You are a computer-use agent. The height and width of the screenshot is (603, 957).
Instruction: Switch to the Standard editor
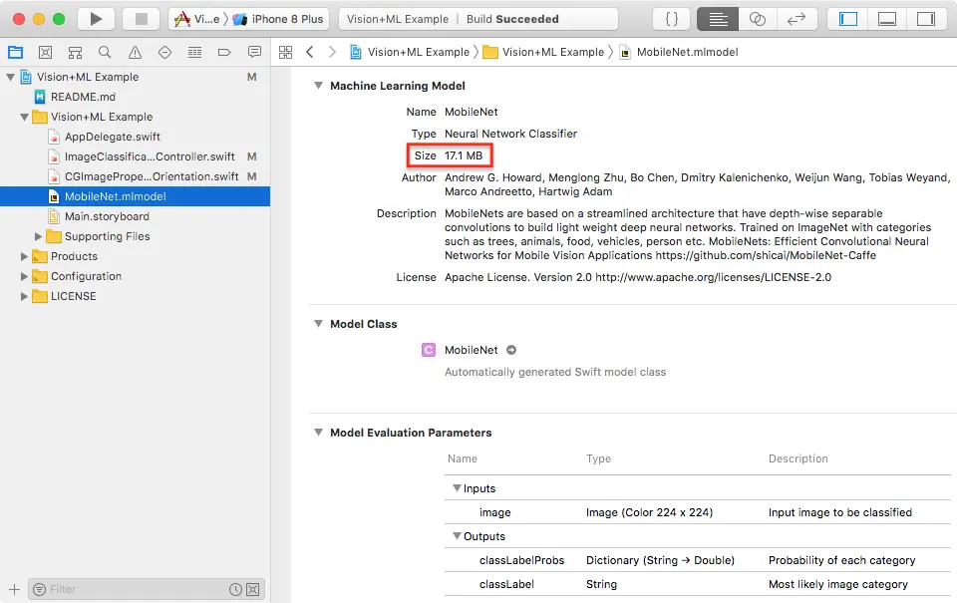[x=718, y=19]
